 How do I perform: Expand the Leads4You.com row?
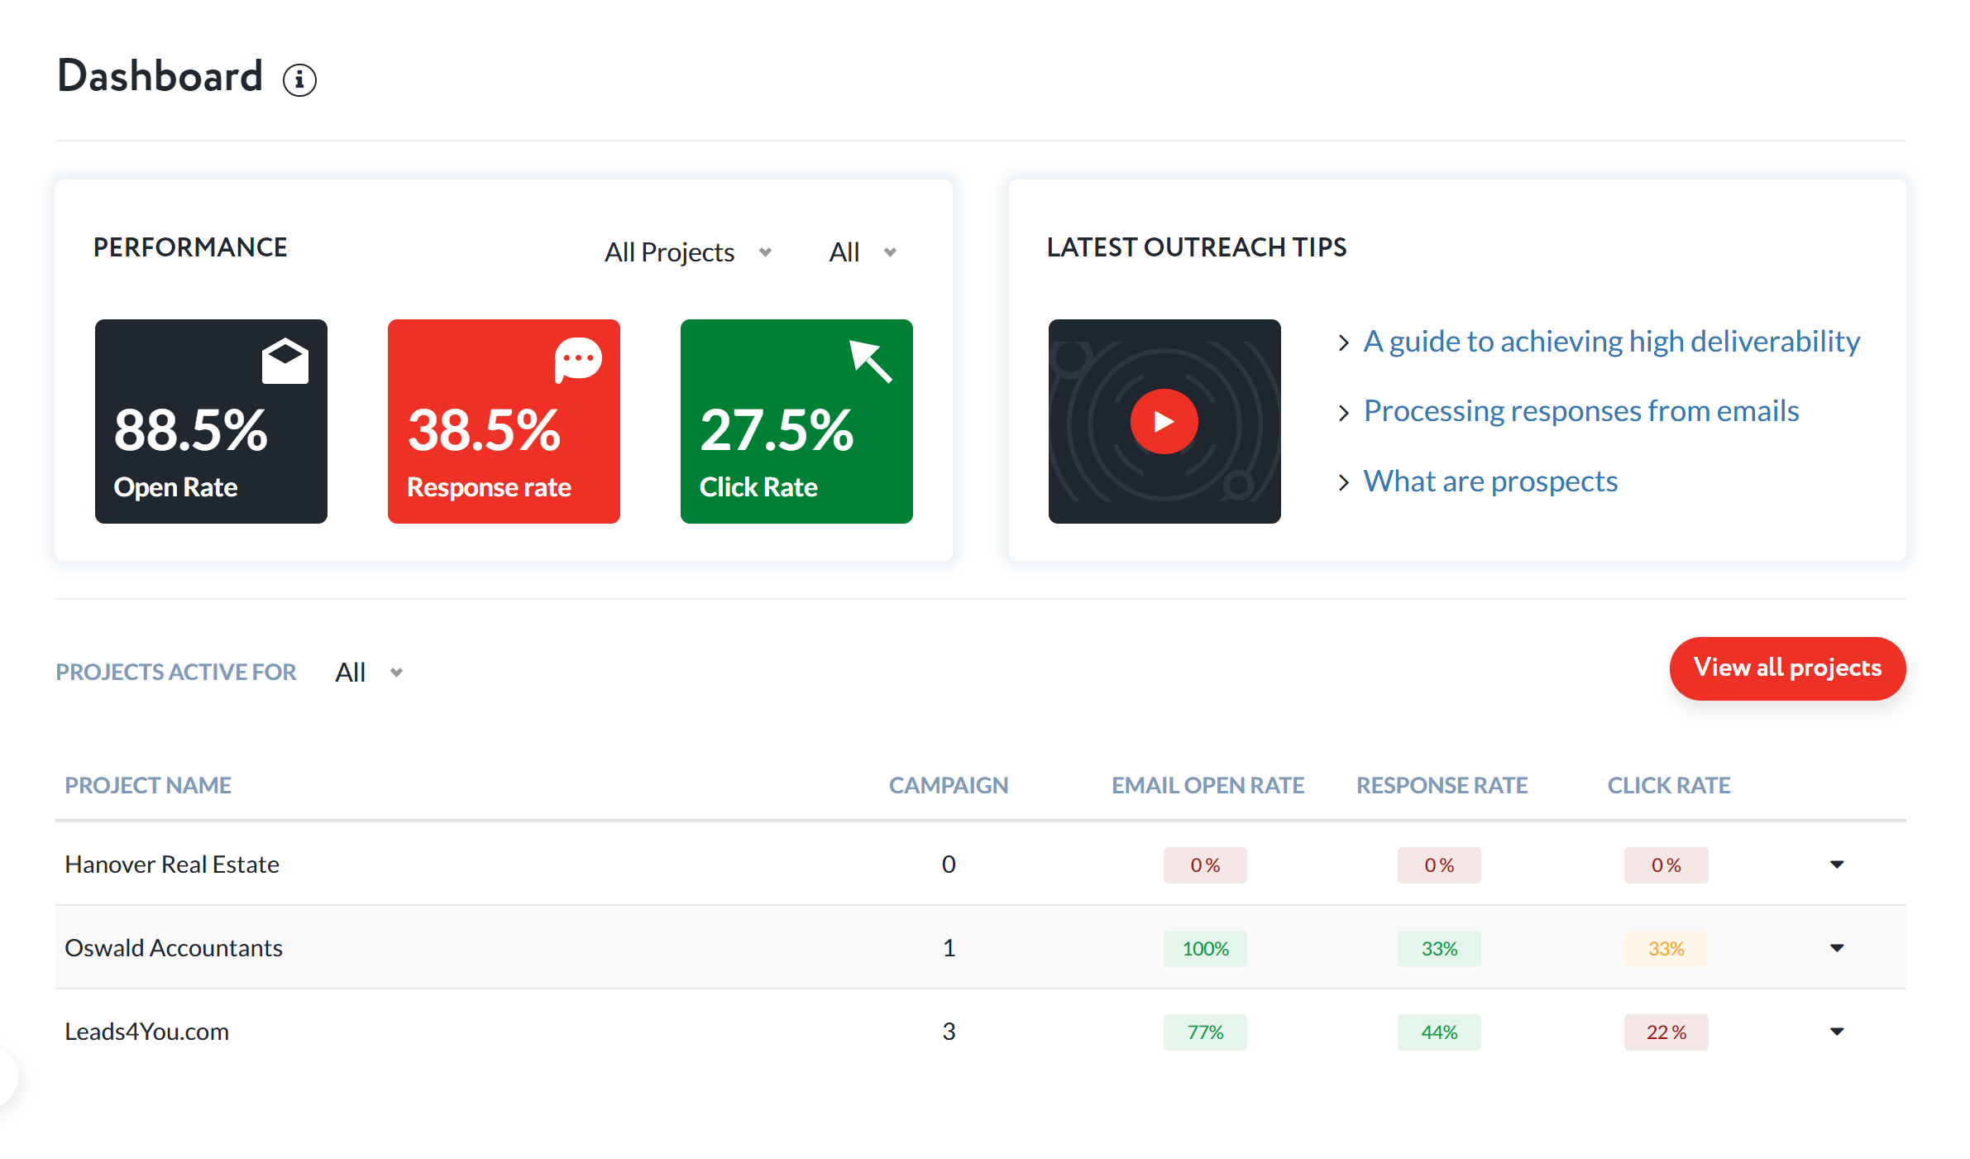1836,1032
